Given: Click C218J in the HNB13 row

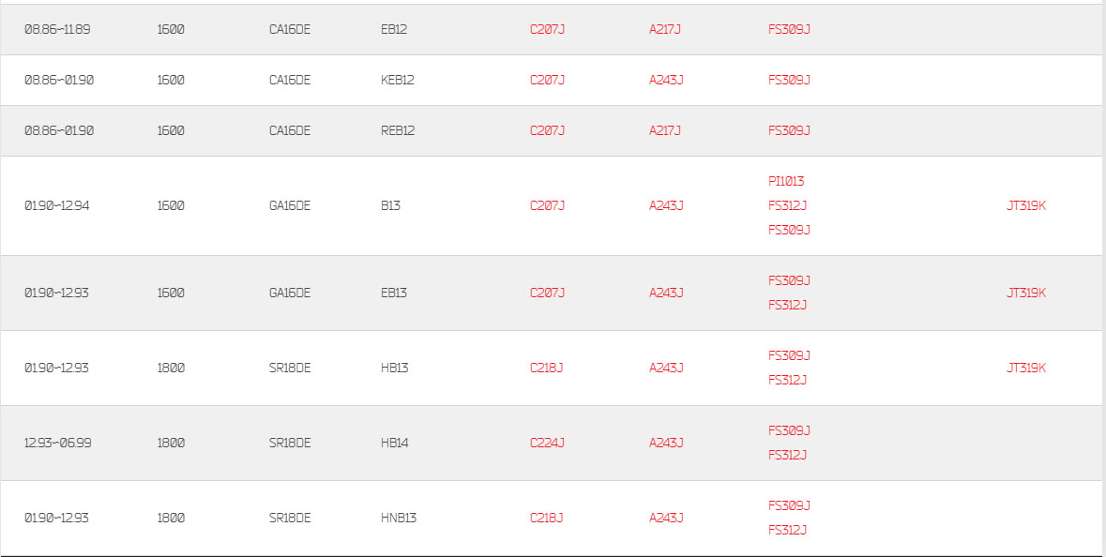Looking at the screenshot, I should click(x=546, y=519).
